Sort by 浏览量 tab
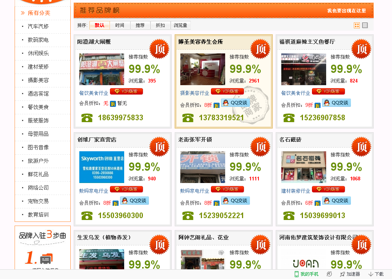 point(181,25)
